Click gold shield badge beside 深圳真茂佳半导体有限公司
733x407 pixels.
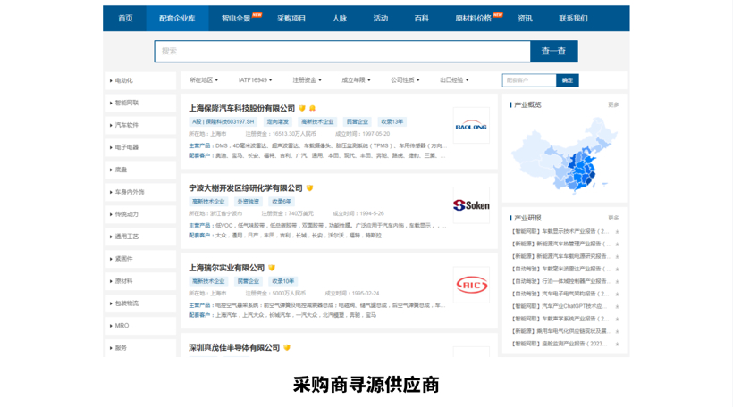(x=287, y=348)
